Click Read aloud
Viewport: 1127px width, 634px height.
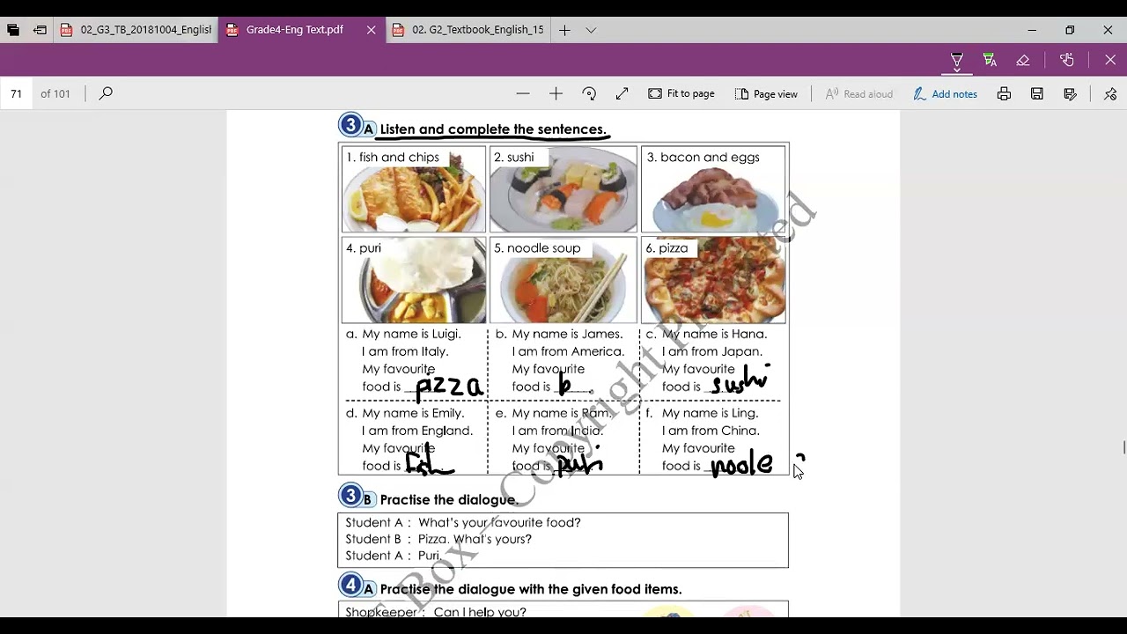pyautogui.click(x=858, y=93)
